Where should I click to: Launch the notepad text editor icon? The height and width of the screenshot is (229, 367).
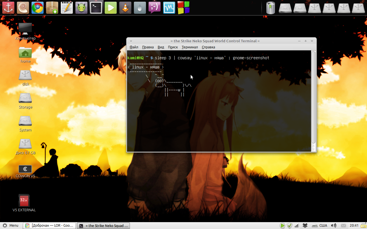tap(67, 8)
